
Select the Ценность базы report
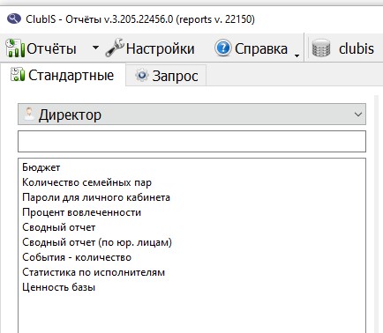click(58, 287)
